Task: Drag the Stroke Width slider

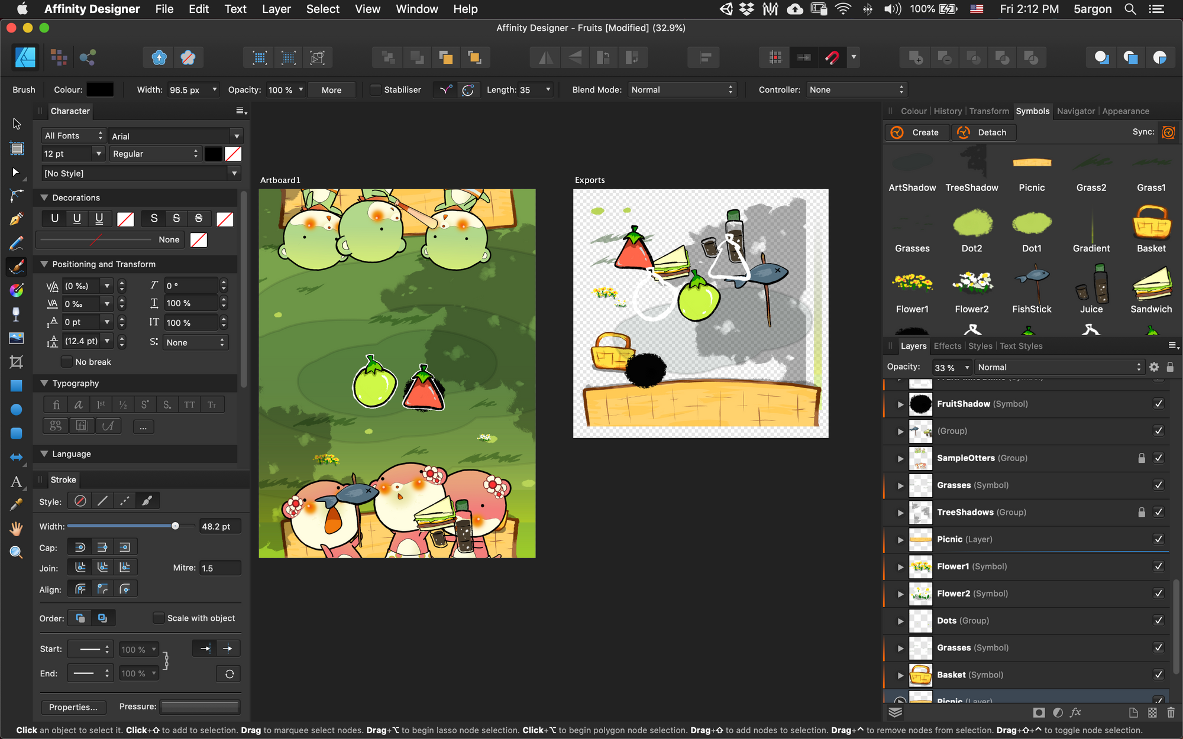Action: point(176,526)
